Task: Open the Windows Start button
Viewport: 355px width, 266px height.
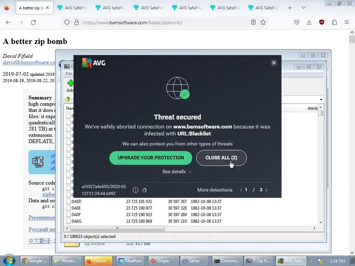Action: [9, 260]
